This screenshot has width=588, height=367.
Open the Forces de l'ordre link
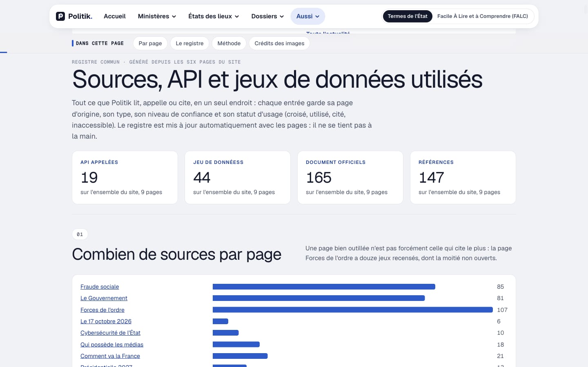coord(102,310)
